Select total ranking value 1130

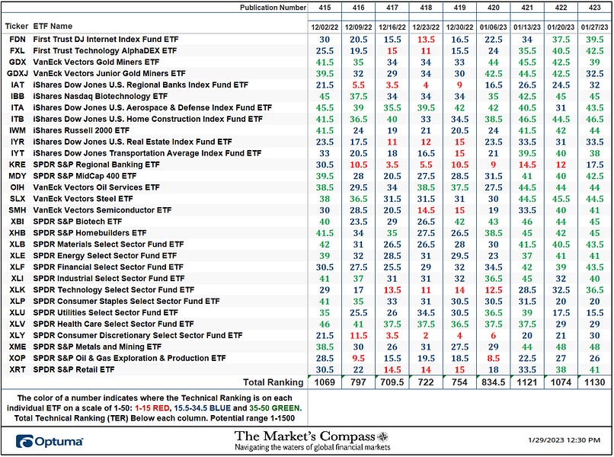point(594,382)
